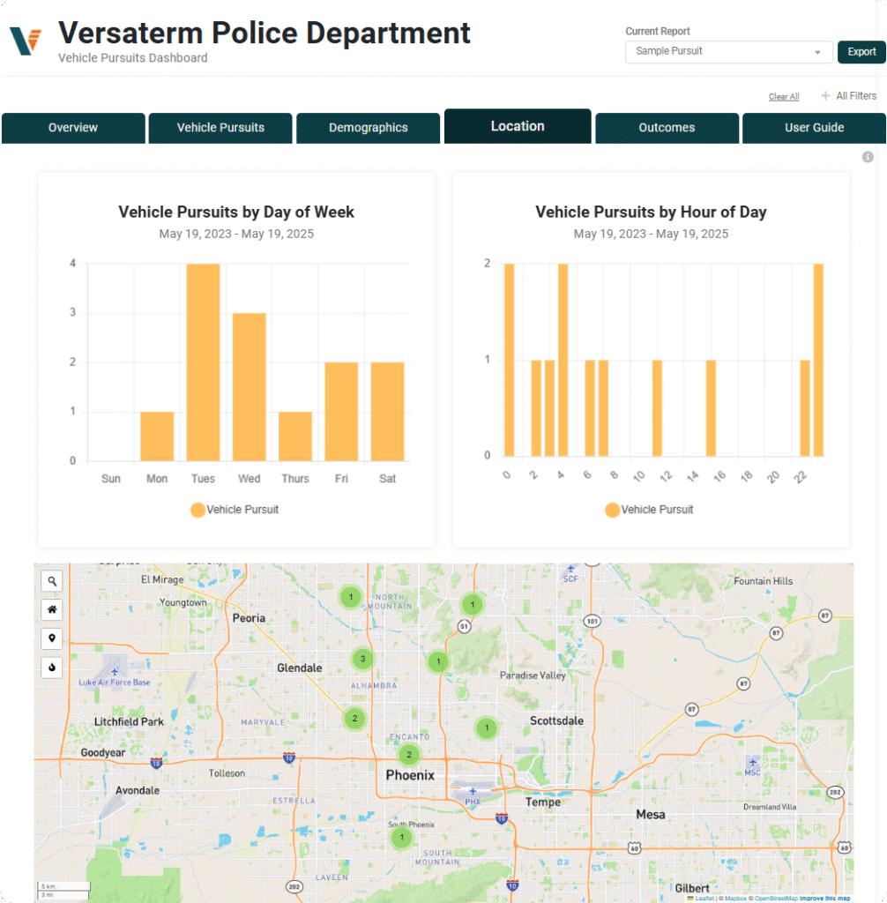887x903 pixels.
Task: Select the Outcomes tab
Action: click(667, 127)
